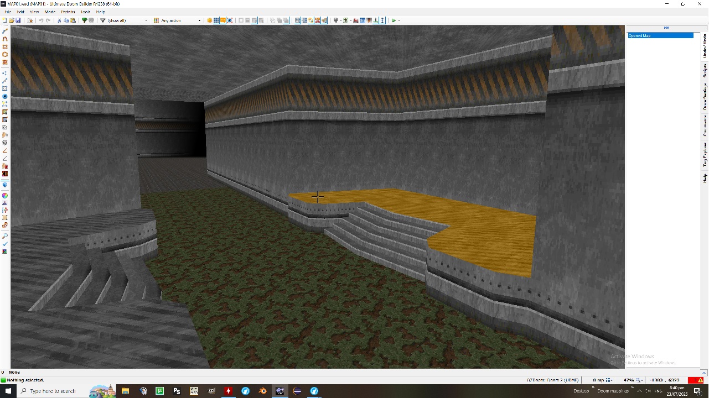709x398 pixels.
Task: Open the Draw Settings docker tab
Action: pyautogui.click(x=705, y=96)
